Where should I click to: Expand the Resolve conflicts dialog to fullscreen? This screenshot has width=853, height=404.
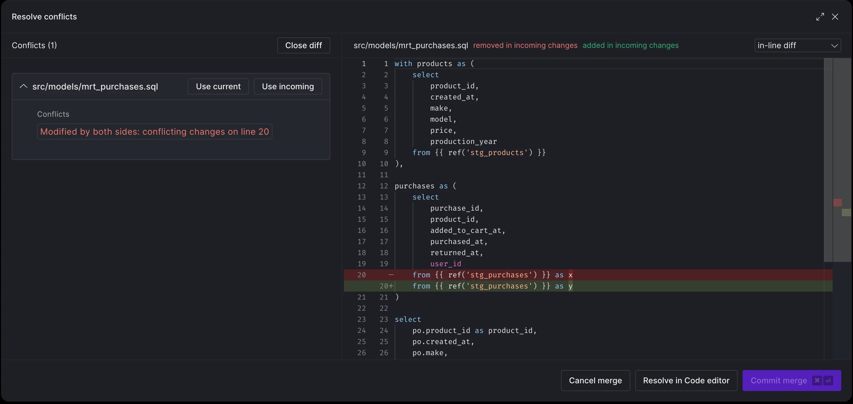pos(820,17)
